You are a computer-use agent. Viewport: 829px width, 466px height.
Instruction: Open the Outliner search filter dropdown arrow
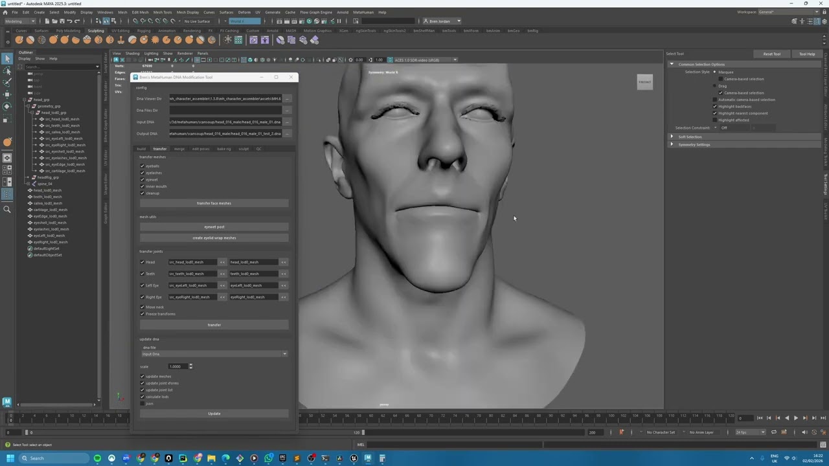click(97, 67)
